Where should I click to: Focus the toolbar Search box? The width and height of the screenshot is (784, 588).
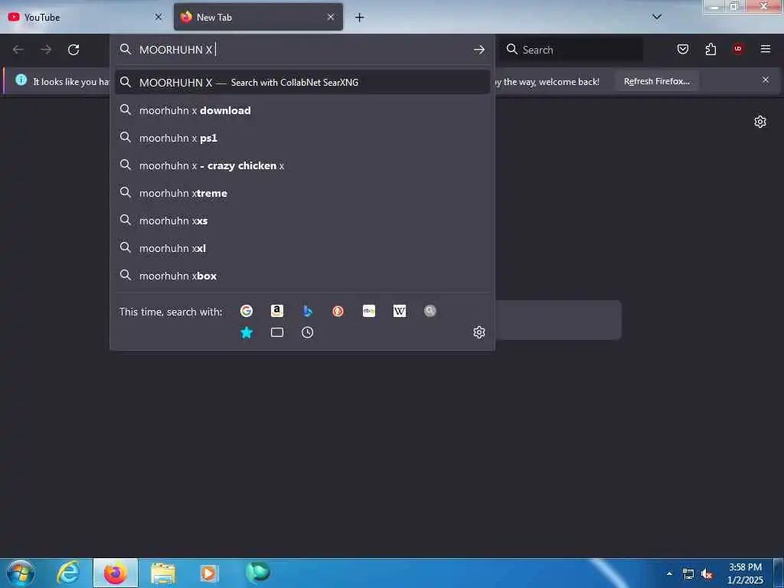point(573,50)
